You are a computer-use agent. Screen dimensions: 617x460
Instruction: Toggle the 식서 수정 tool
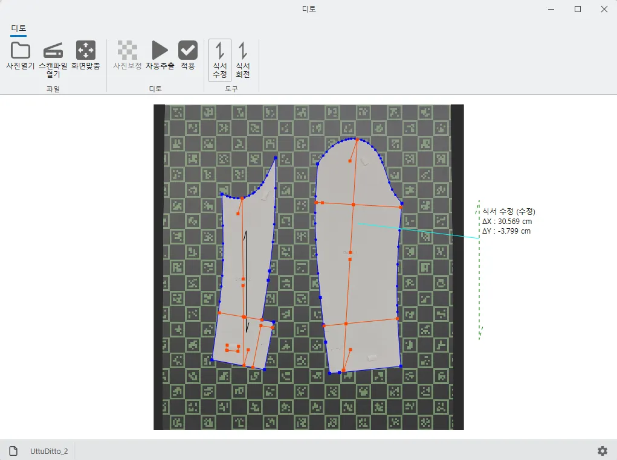point(220,60)
